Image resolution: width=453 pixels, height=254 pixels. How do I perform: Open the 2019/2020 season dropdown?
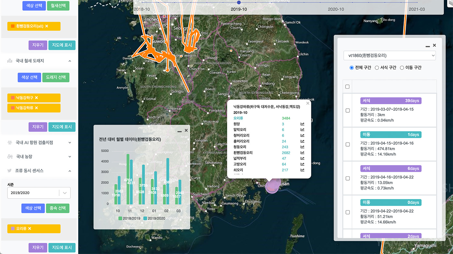click(x=39, y=193)
